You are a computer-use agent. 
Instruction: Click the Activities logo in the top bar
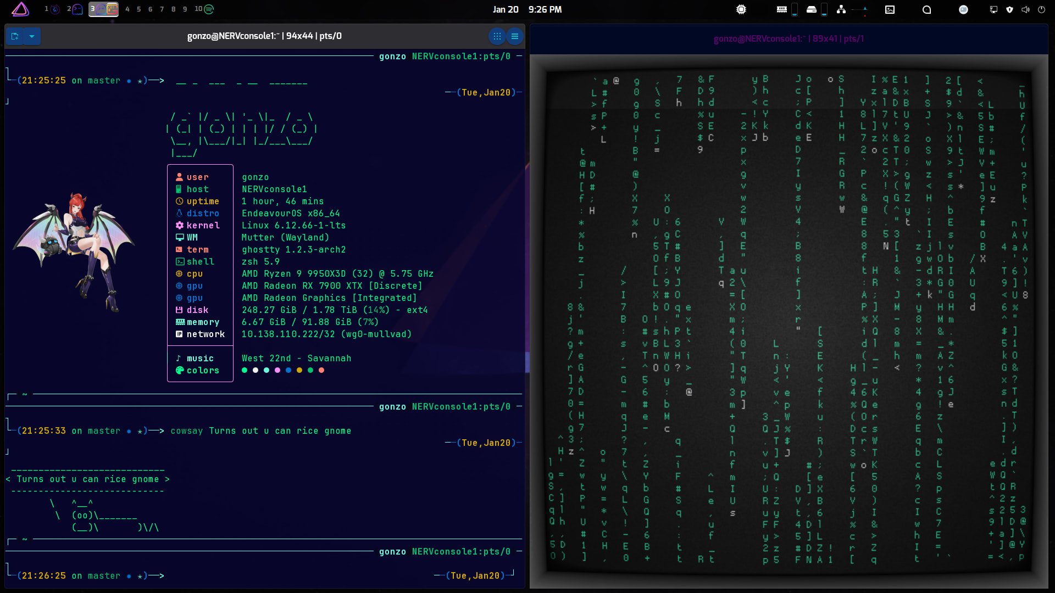(x=20, y=9)
